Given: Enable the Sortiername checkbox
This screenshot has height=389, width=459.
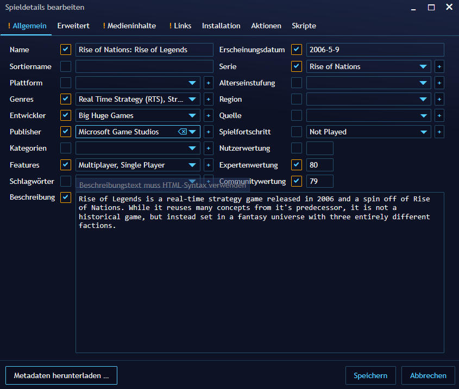Looking at the screenshot, I should tap(66, 66).
